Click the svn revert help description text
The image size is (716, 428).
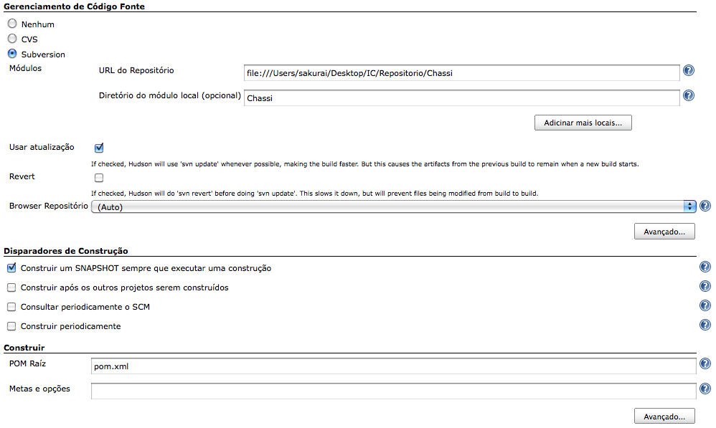[x=315, y=194]
